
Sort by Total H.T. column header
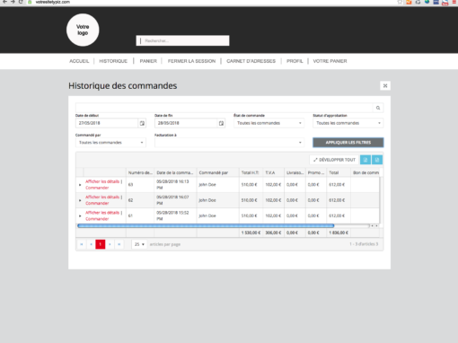point(251,172)
